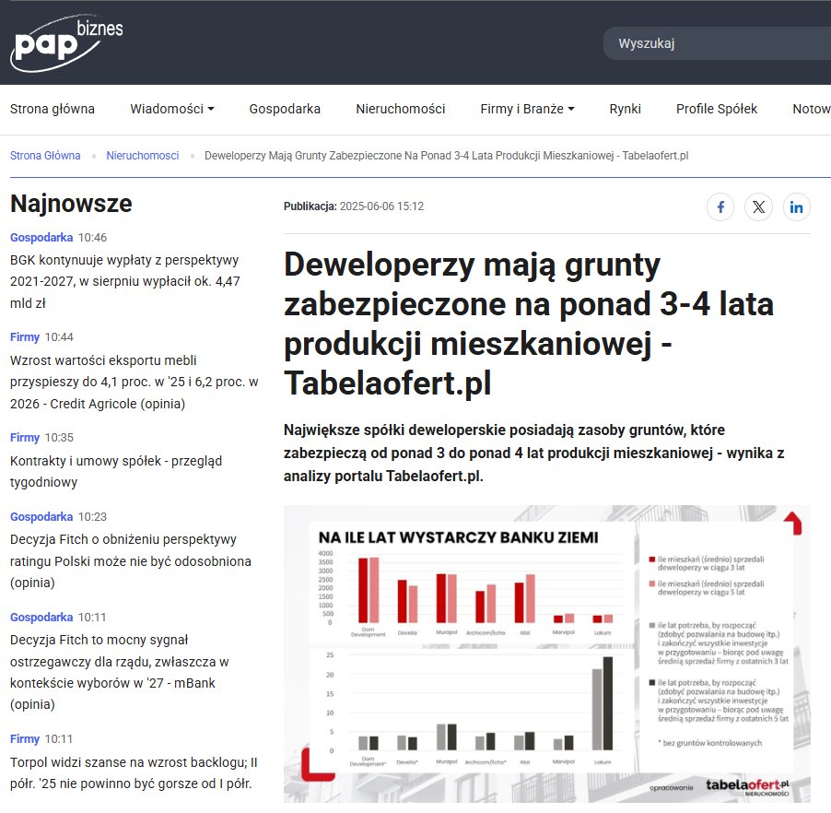Image resolution: width=831 pixels, height=813 pixels.
Task: Open Torpol widzi szanse article
Action: tap(134, 772)
